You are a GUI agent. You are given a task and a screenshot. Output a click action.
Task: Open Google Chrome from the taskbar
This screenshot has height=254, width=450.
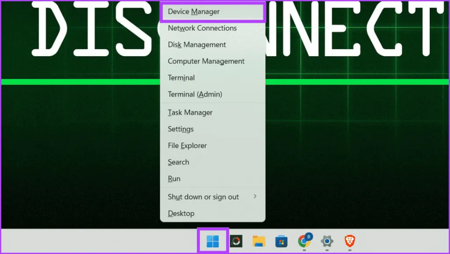(x=304, y=241)
